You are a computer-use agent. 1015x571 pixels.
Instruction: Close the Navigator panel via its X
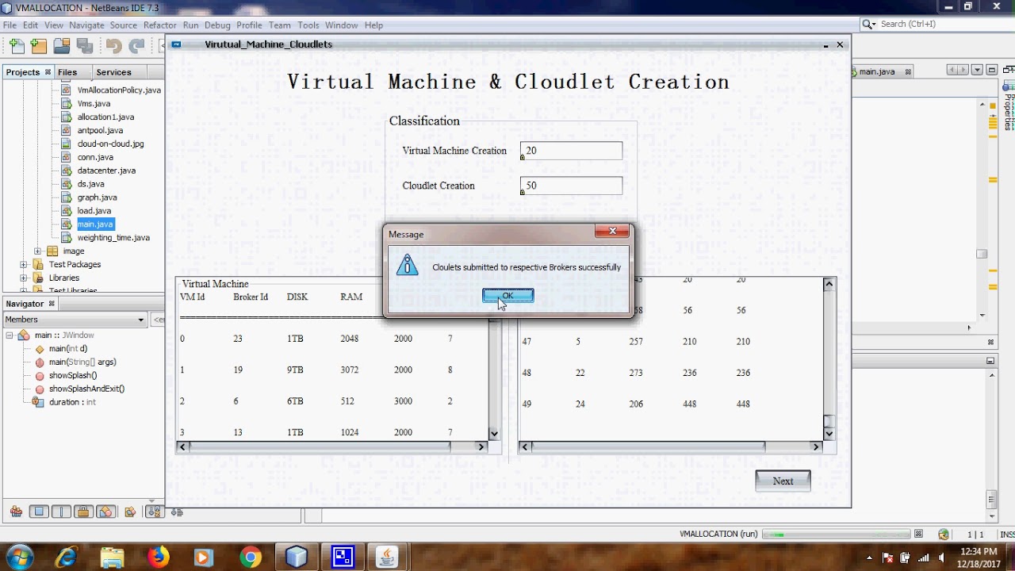pos(52,304)
